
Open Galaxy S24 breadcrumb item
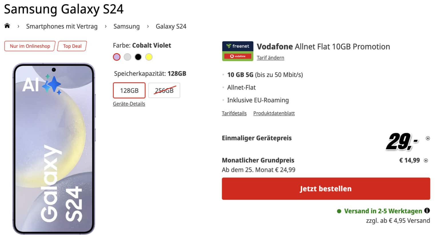pyautogui.click(x=171, y=26)
